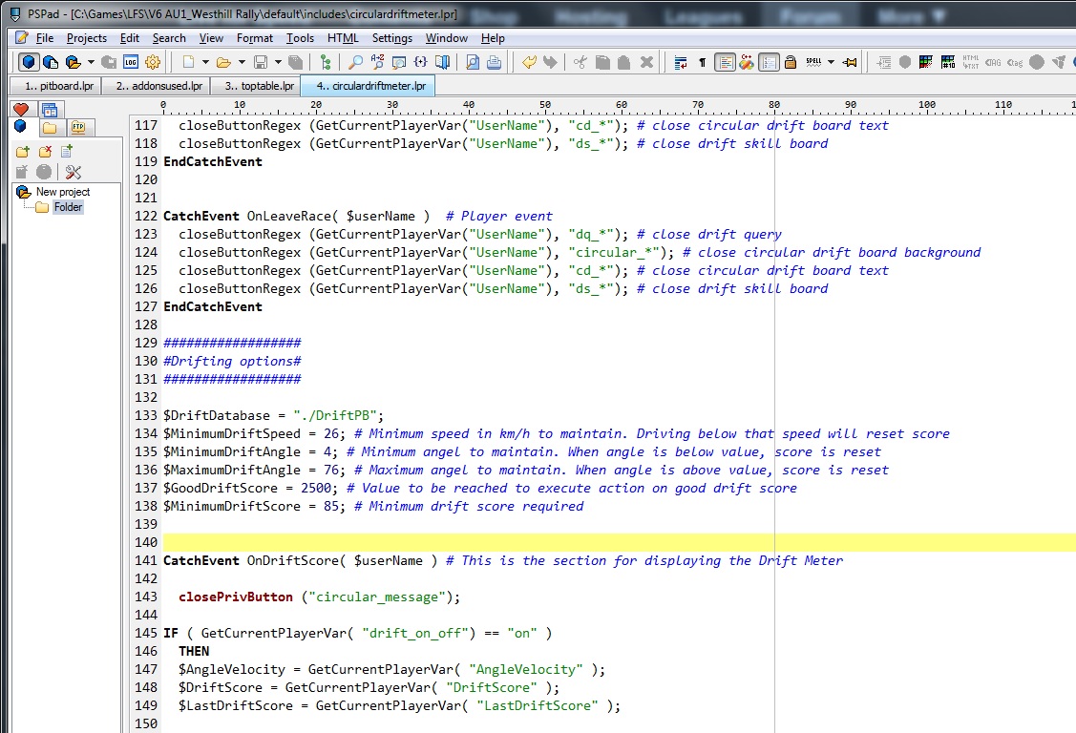Open the Search menu
Screen dimensions: 1076x733
tap(169, 38)
